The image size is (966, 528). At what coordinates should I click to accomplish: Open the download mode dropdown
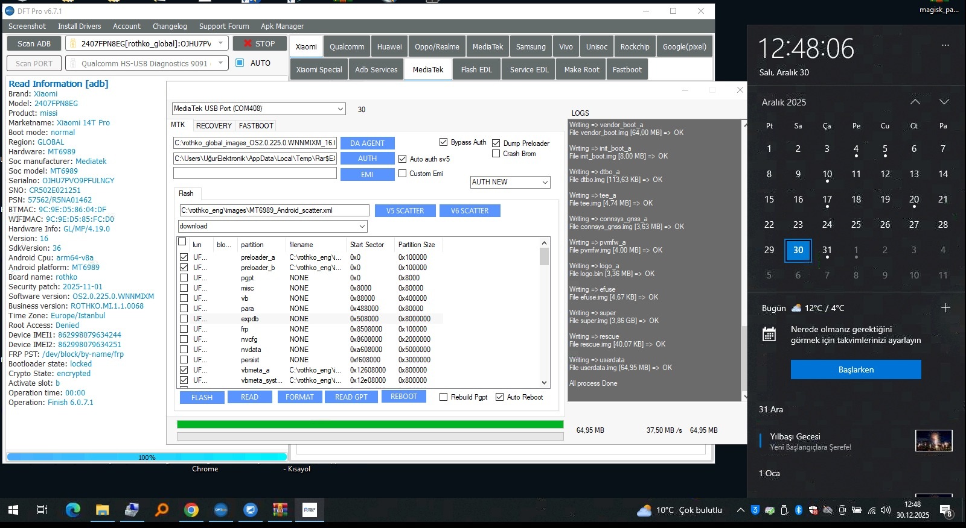click(x=272, y=227)
